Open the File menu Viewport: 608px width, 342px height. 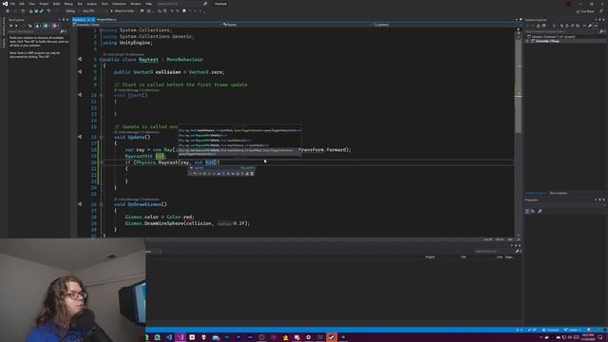(12, 4)
